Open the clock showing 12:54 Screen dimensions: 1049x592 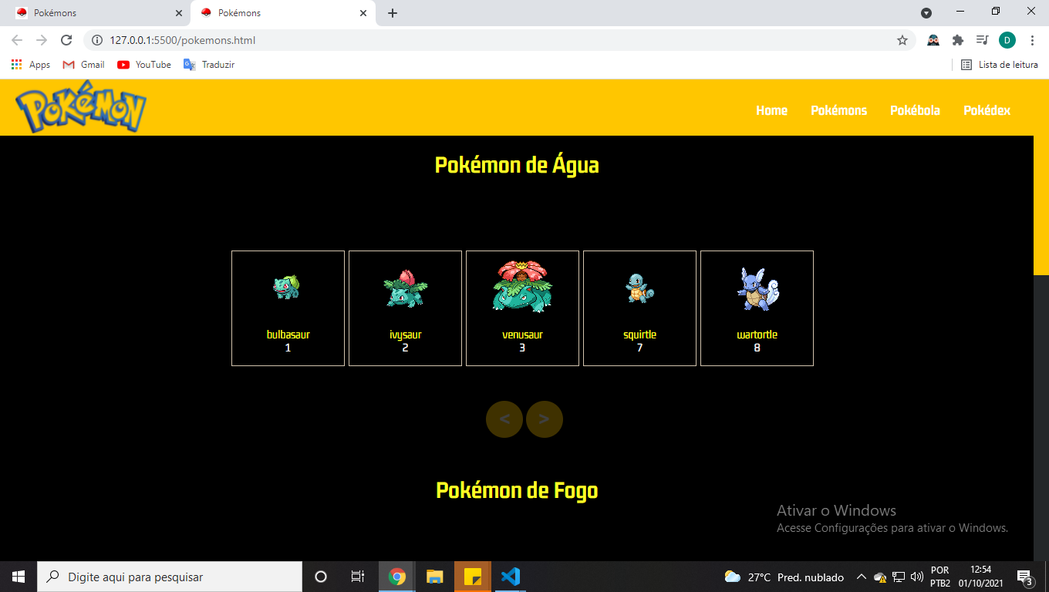(980, 577)
